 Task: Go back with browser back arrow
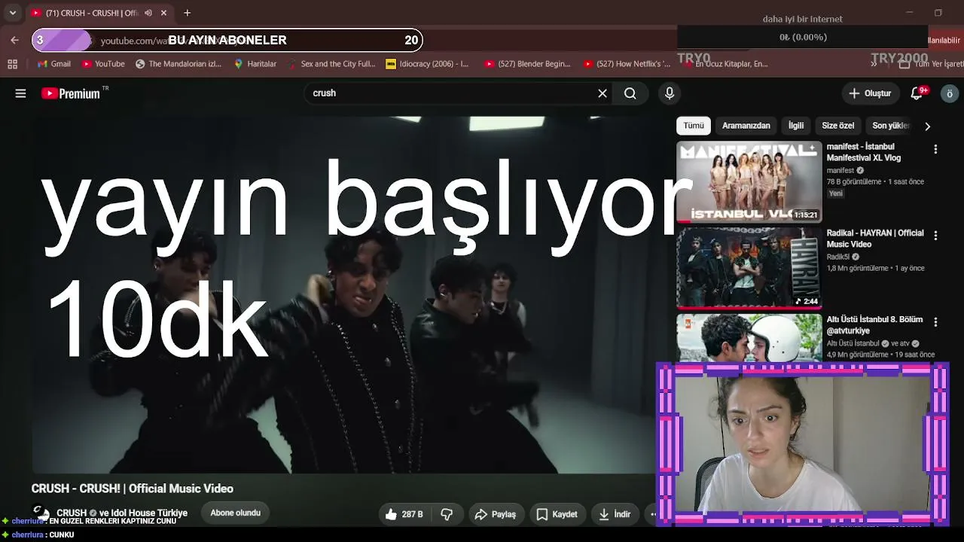14,40
